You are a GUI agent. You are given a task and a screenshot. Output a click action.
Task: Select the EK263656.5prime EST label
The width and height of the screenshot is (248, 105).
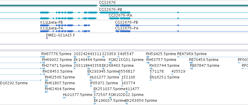[x=141, y=101]
